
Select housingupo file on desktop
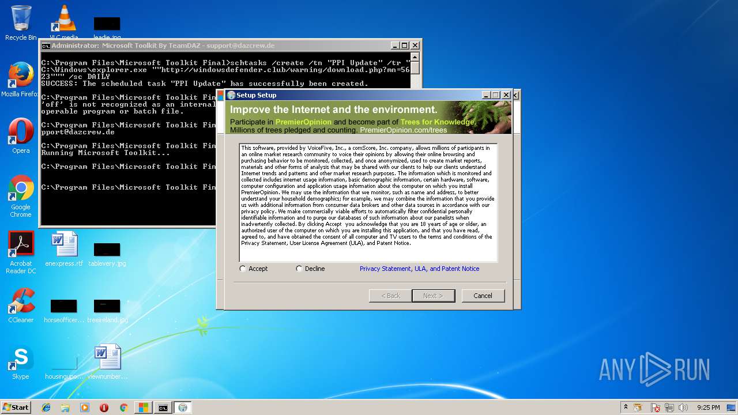click(64, 367)
